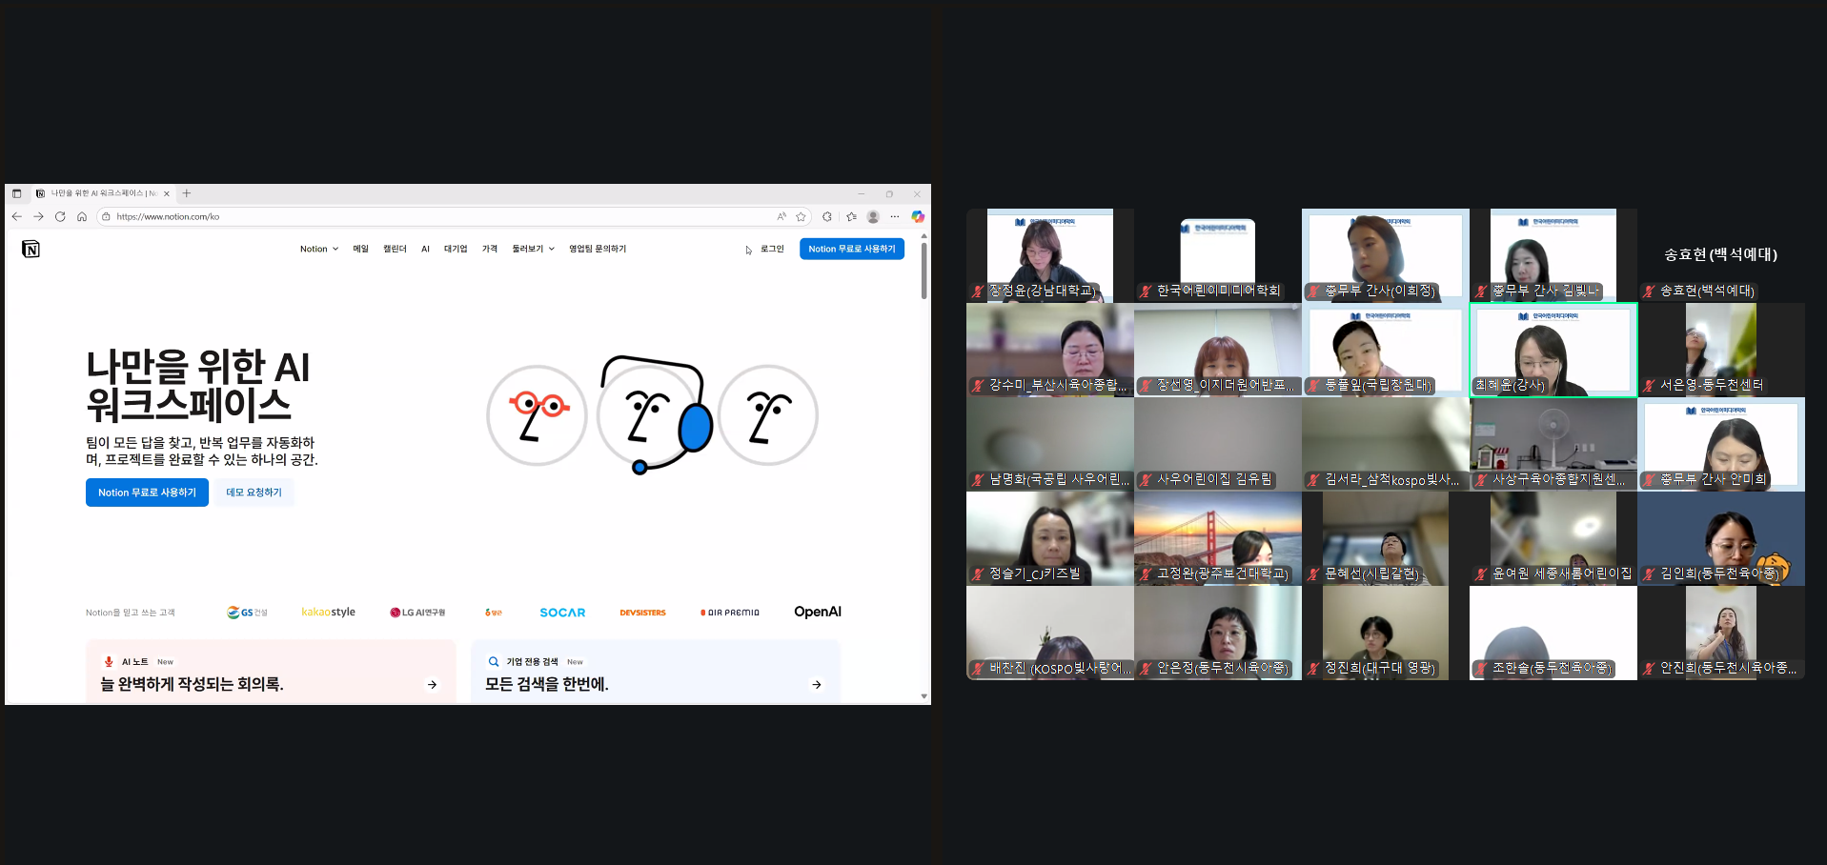Open the favorites list
This screenshot has width=1827, height=865.
851,216
